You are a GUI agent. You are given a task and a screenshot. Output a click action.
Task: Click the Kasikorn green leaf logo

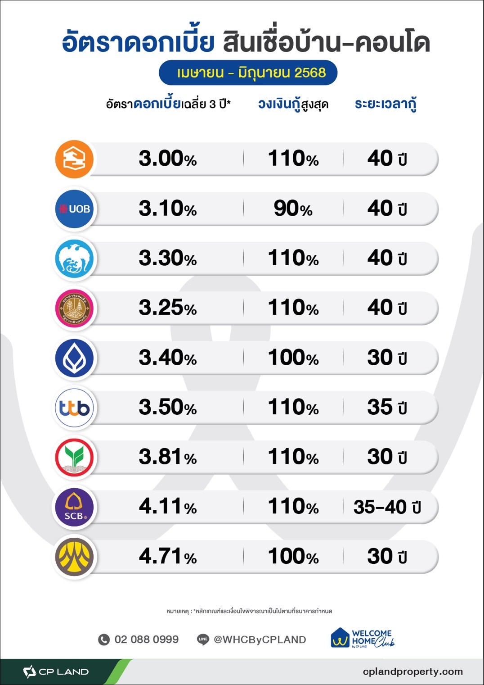(x=74, y=458)
